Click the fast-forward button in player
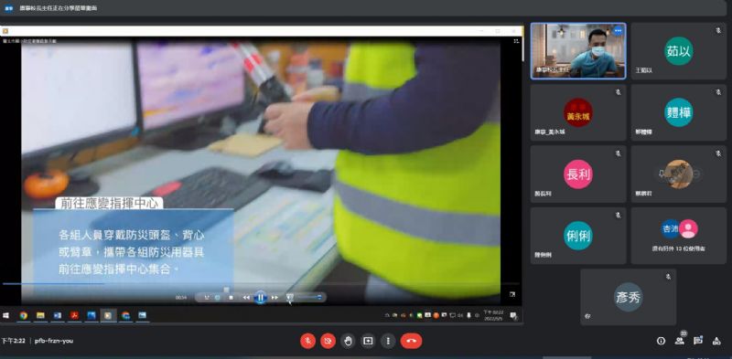 tap(274, 298)
